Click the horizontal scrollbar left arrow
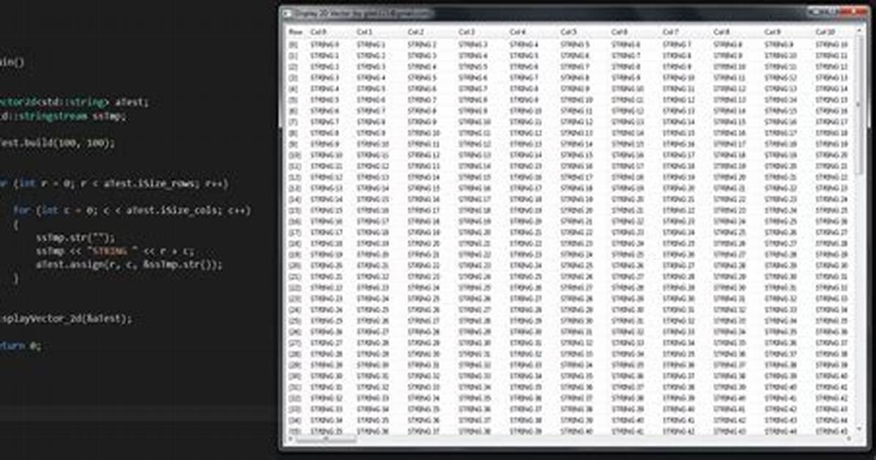This screenshot has height=460, width=876. [x=290, y=440]
